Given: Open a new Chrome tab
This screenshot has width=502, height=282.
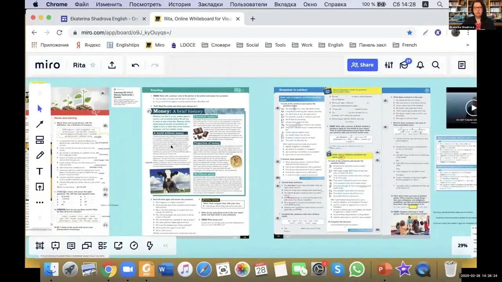Looking at the screenshot, I should pos(253,19).
